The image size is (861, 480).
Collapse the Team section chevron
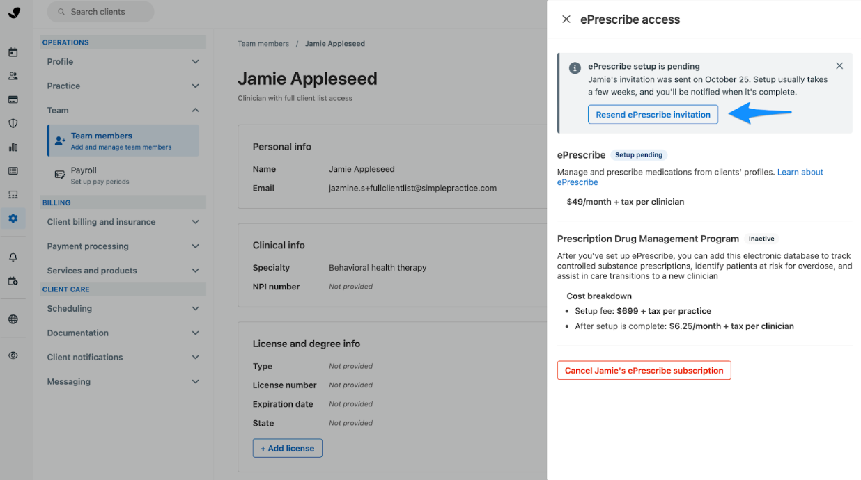pyautogui.click(x=195, y=111)
